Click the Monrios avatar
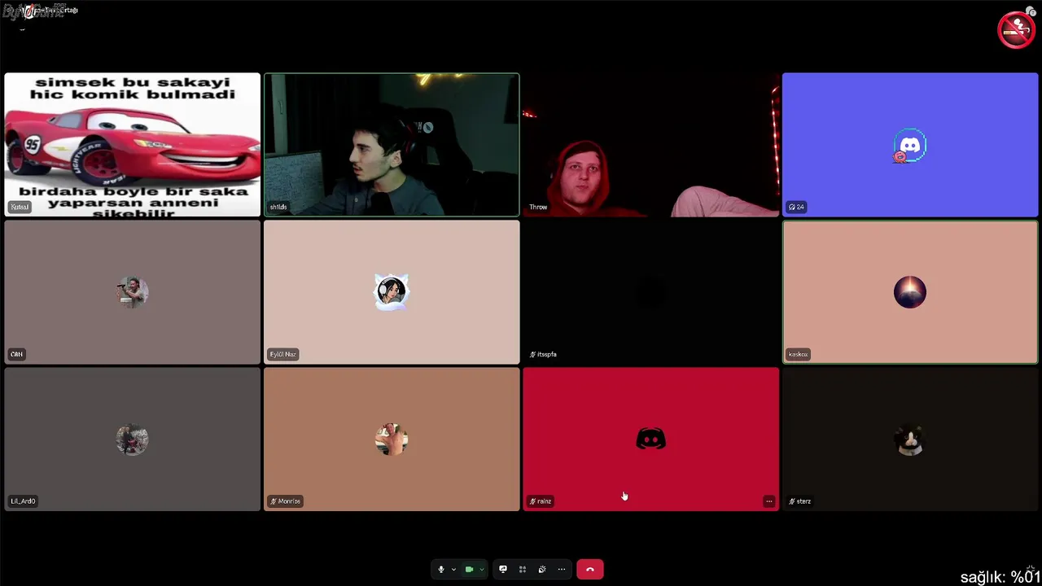This screenshot has height=586, width=1042. 392,439
